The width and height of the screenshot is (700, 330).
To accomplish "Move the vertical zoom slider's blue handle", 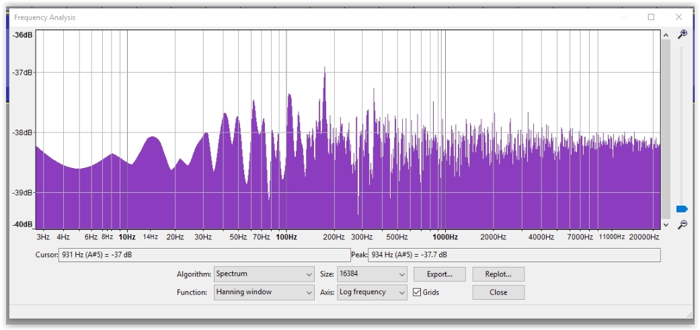I will tap(682, 209).
